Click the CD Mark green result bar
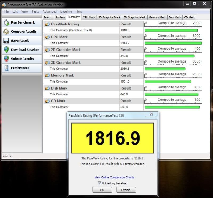 tap(172, 107)
